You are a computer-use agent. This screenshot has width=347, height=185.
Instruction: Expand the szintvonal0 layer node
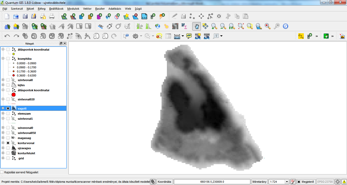(x=3, y=80)
